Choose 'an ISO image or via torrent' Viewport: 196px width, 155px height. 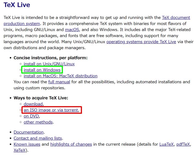pos(51,110)
